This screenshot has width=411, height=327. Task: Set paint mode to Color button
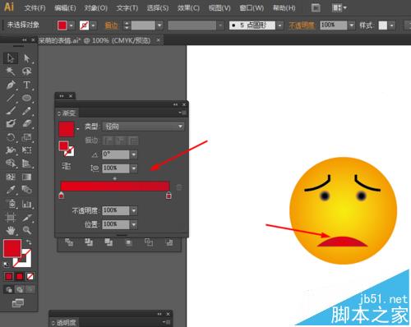click(x=9, y=276)
